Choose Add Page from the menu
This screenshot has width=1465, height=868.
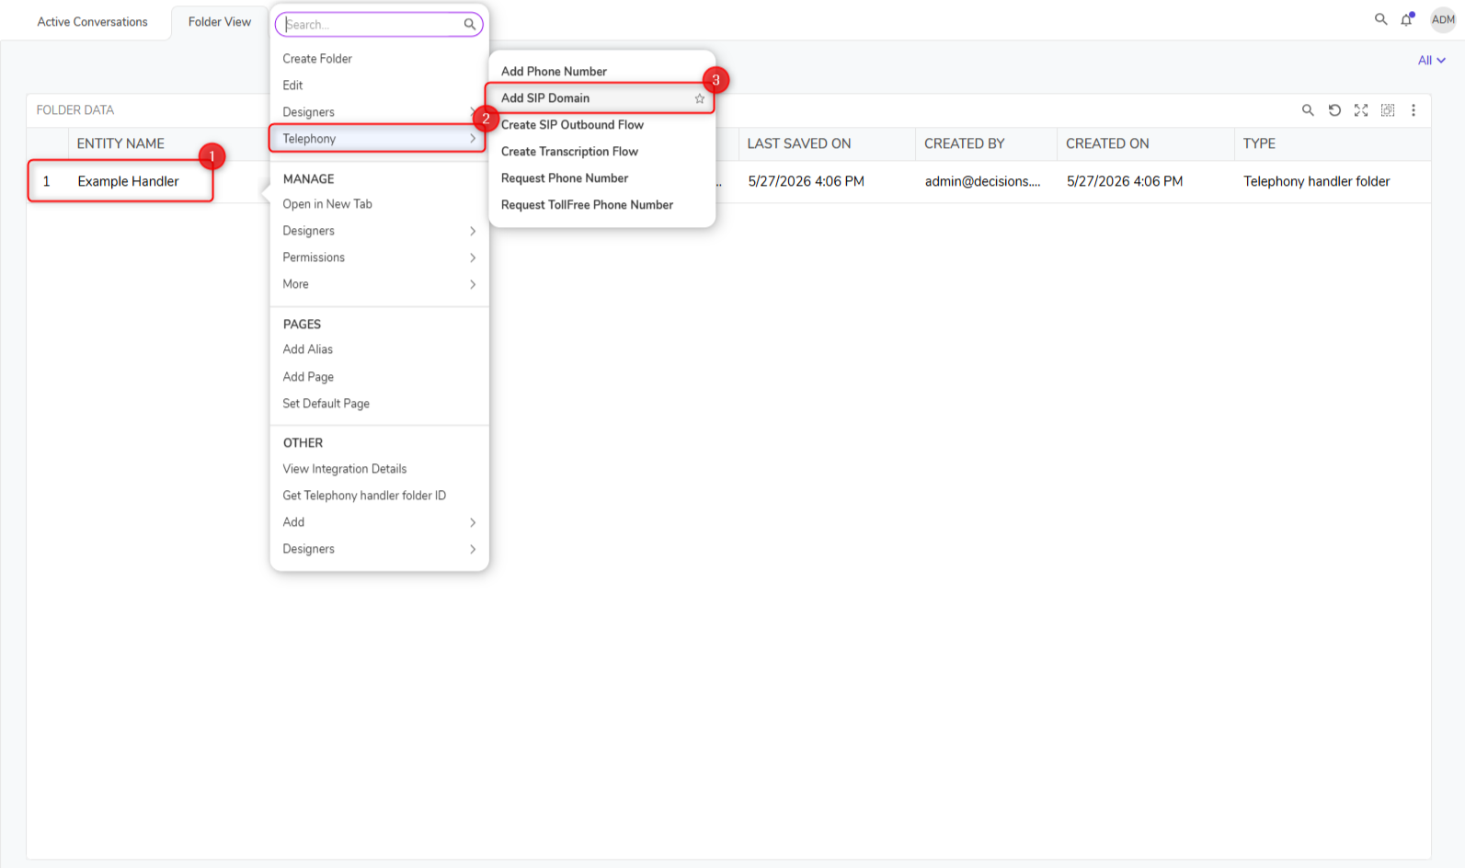pos(308,377)
